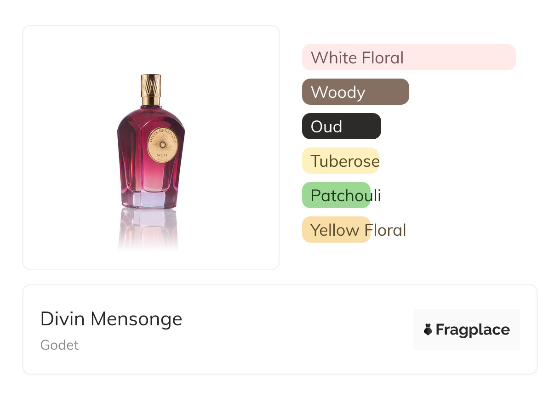Click the Fragplace perfume bottle logo icon
The image size is (560, 397).
point(428,329)
